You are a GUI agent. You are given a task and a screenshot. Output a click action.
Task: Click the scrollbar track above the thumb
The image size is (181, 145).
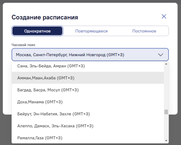coord(166,87)
